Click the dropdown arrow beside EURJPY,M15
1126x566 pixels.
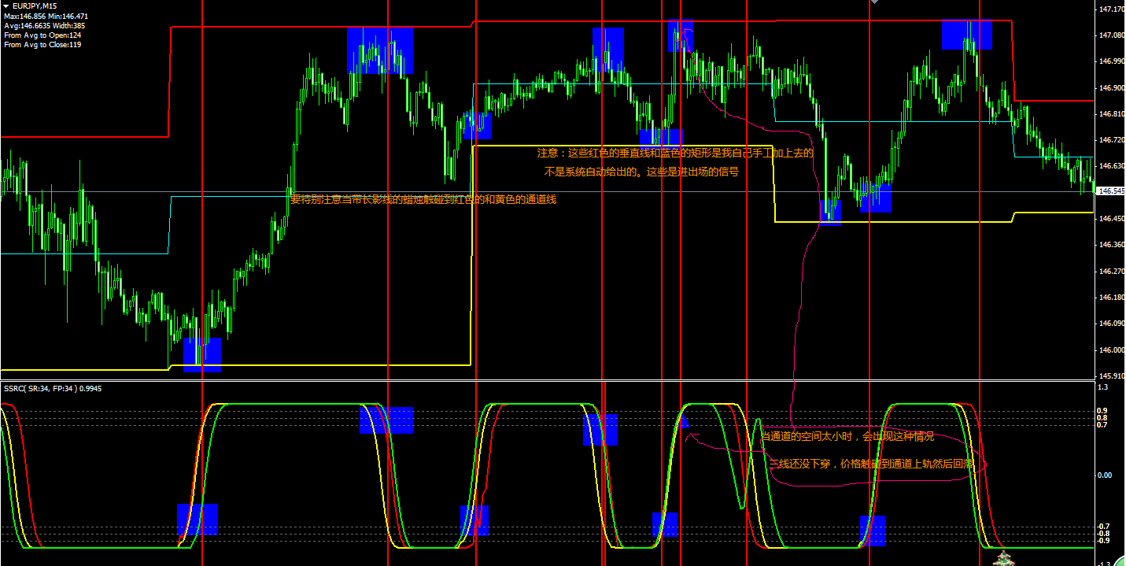(x=6, y=6)
